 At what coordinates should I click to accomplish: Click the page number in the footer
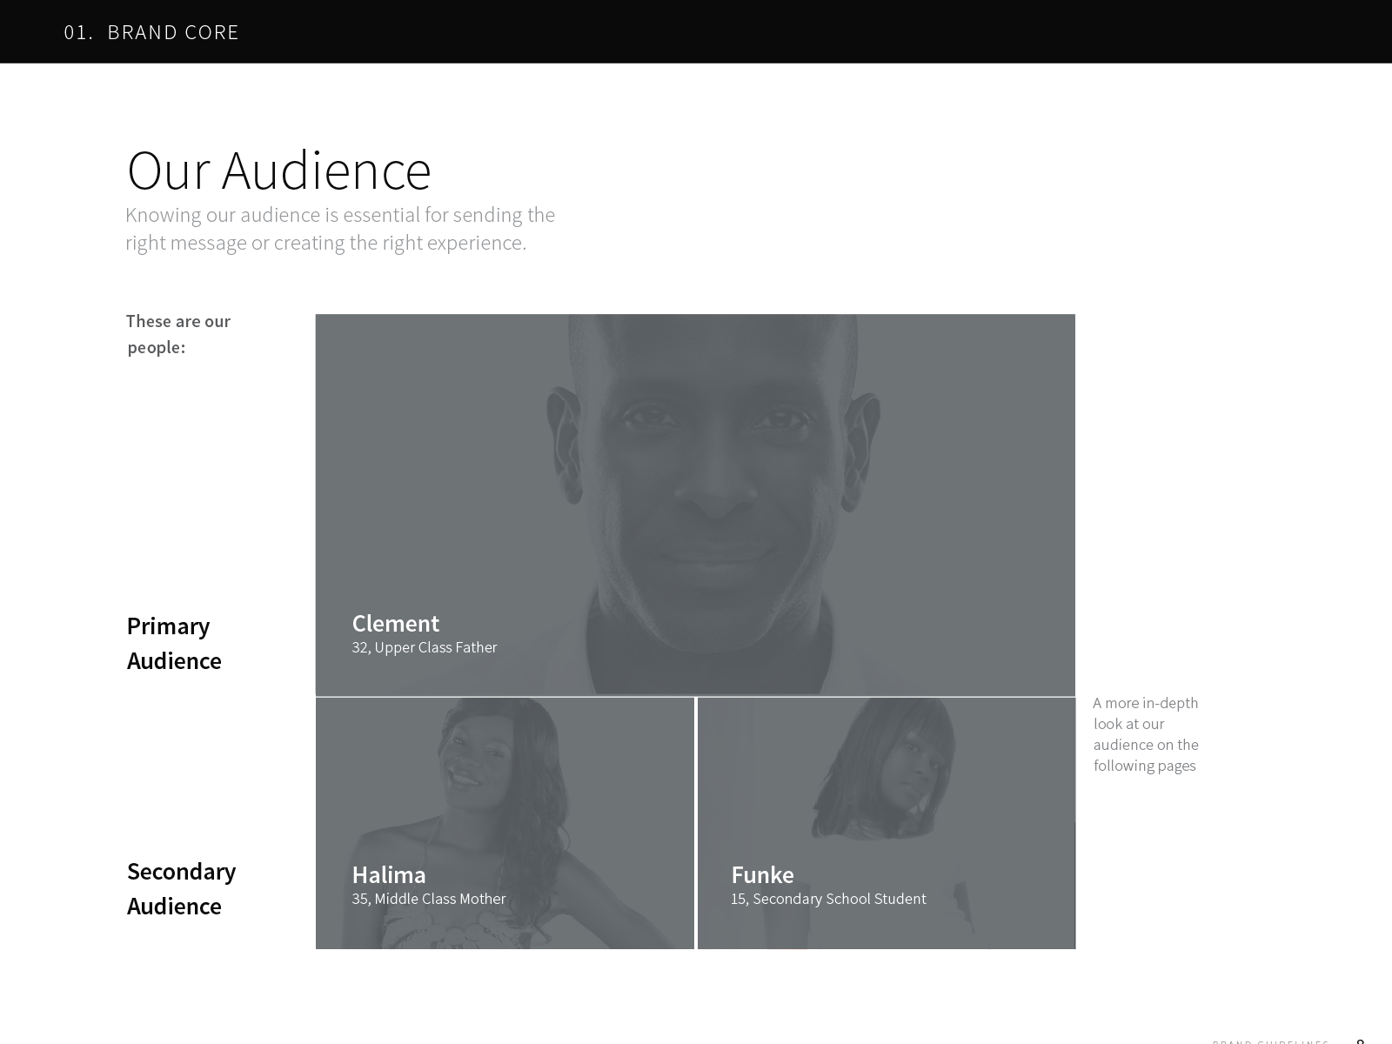coord(1361,1041)
